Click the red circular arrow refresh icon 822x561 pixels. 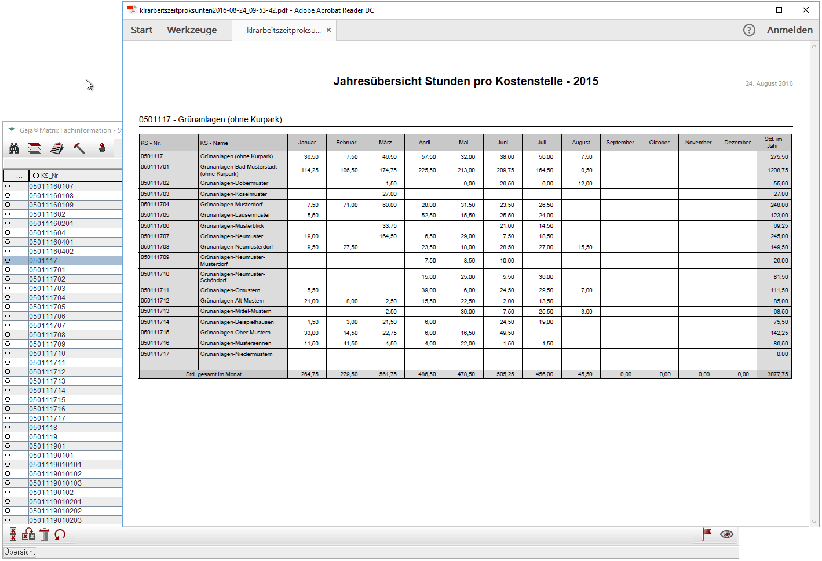point(60,534)
